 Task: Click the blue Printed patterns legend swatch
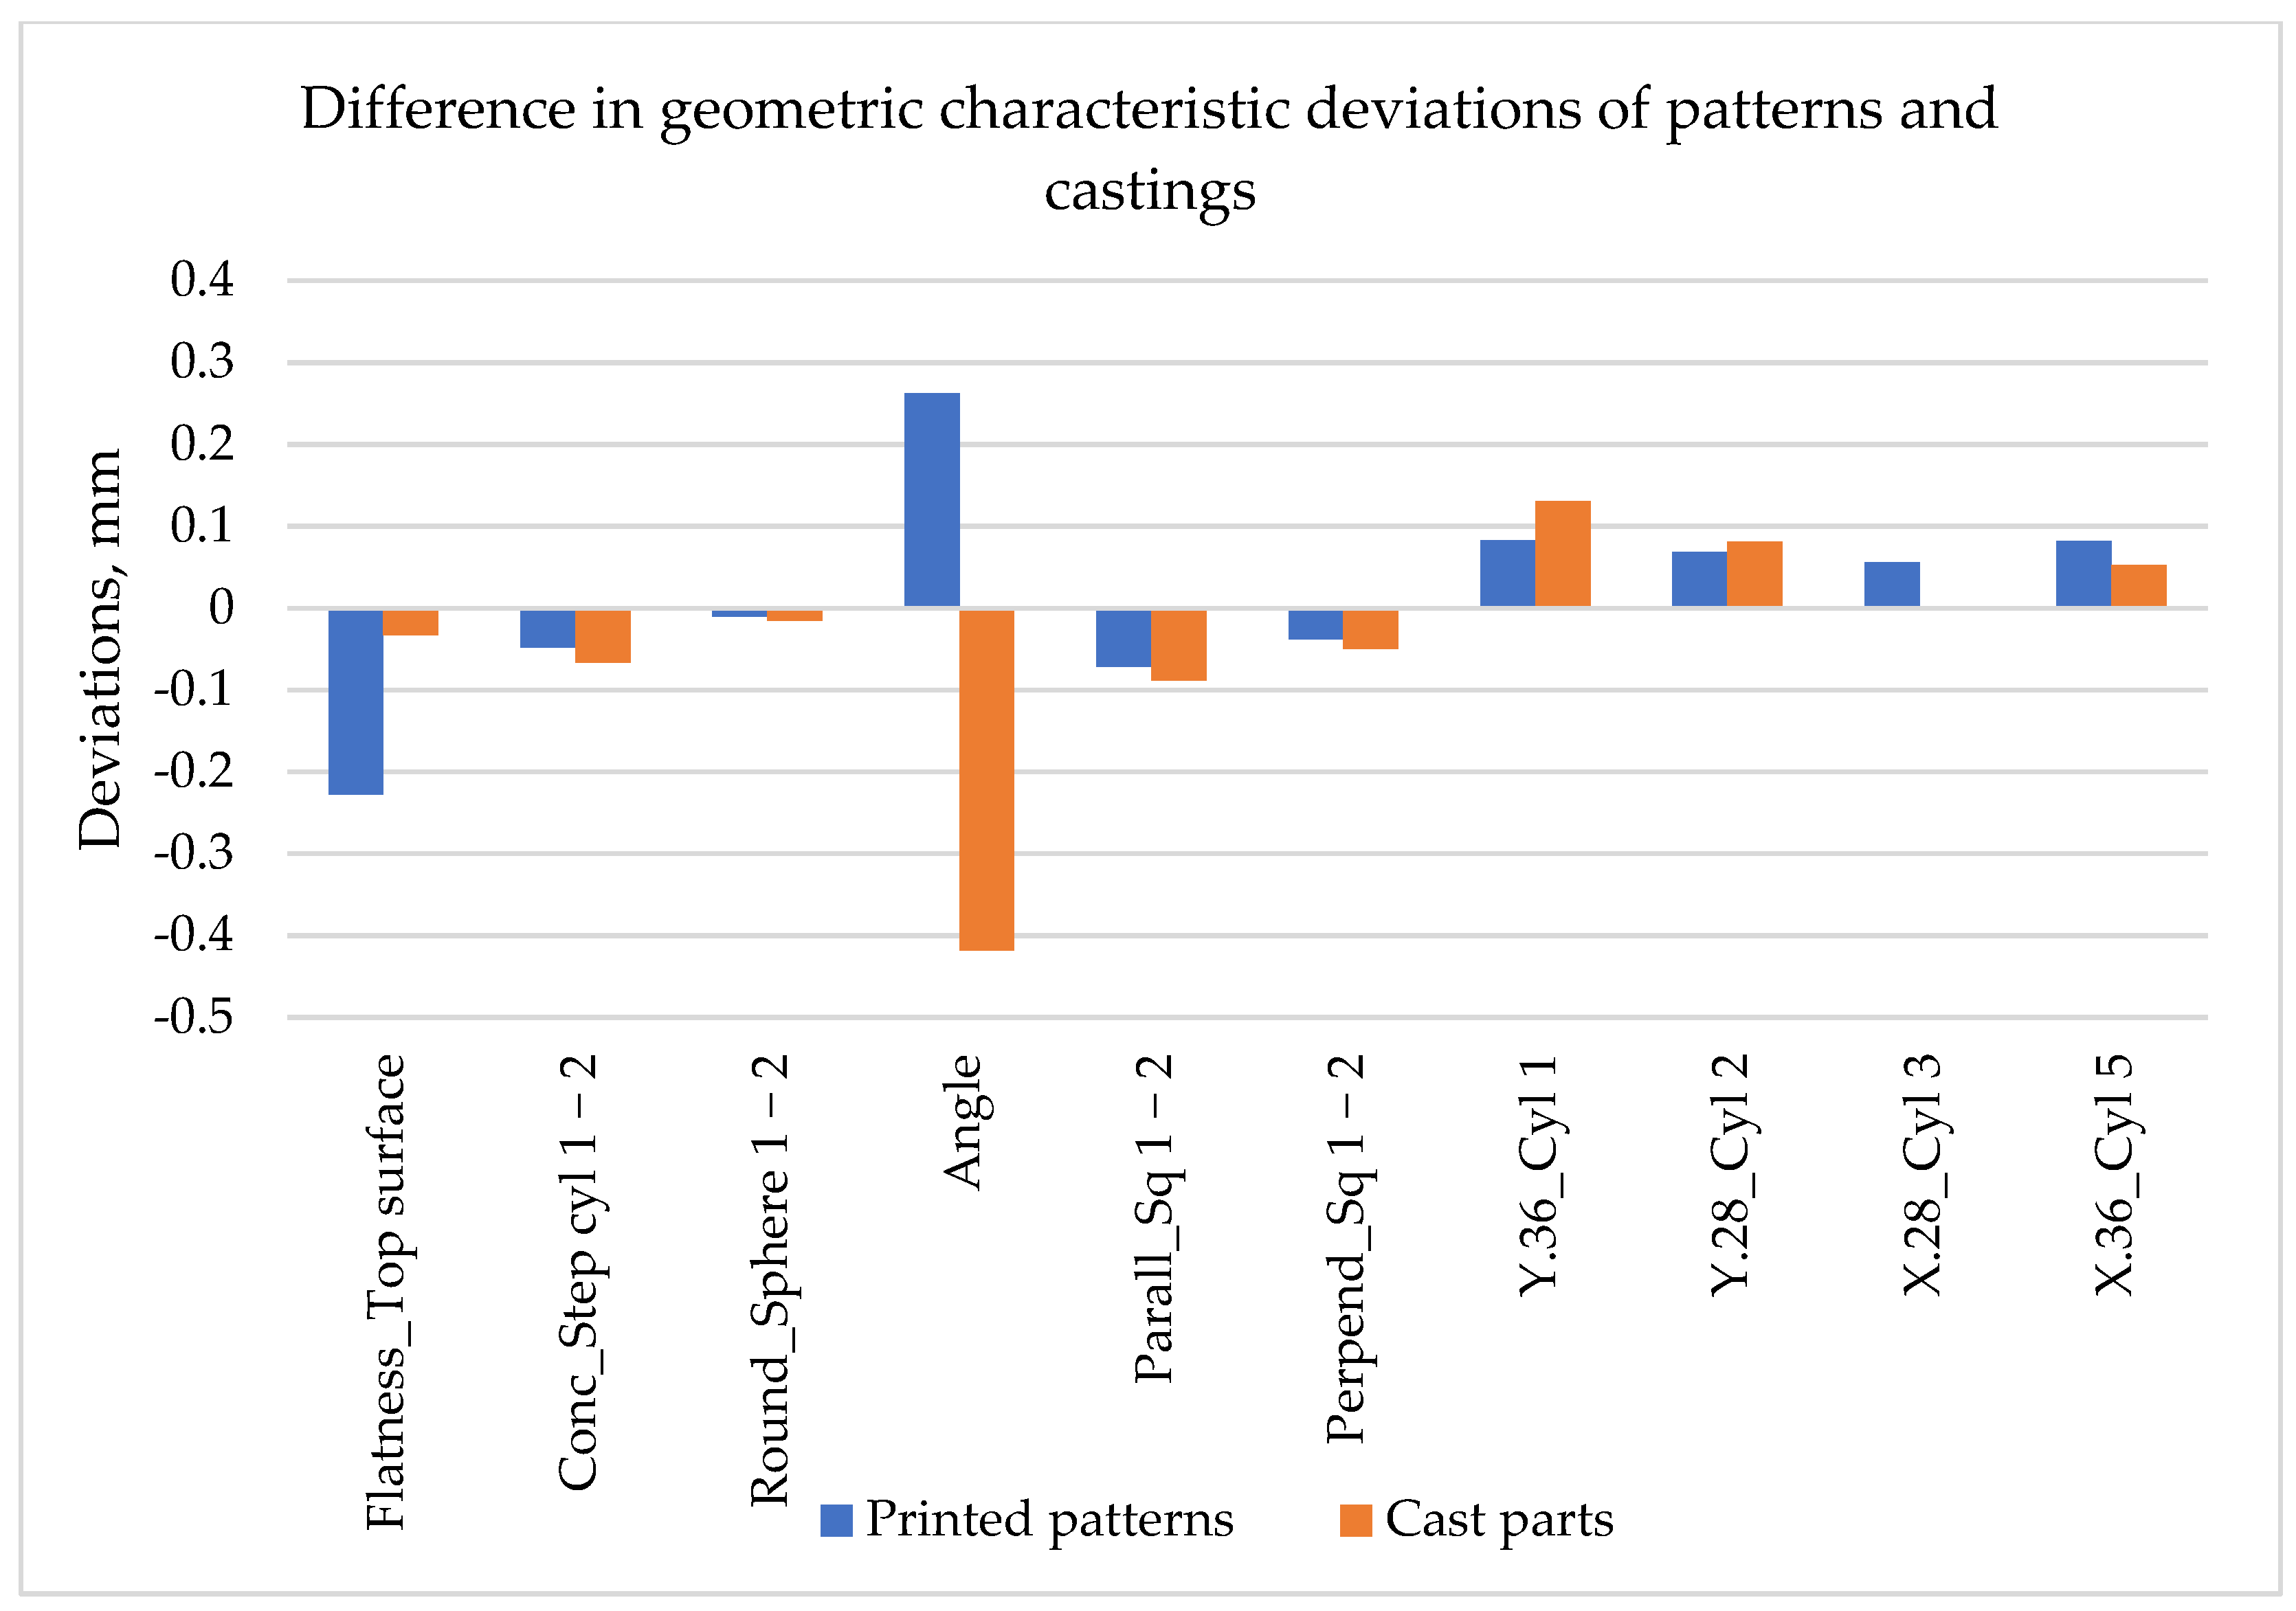(x=836, y=1520)
